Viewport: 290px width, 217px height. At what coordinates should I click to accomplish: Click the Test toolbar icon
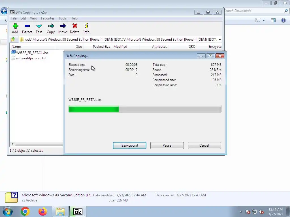39,28
